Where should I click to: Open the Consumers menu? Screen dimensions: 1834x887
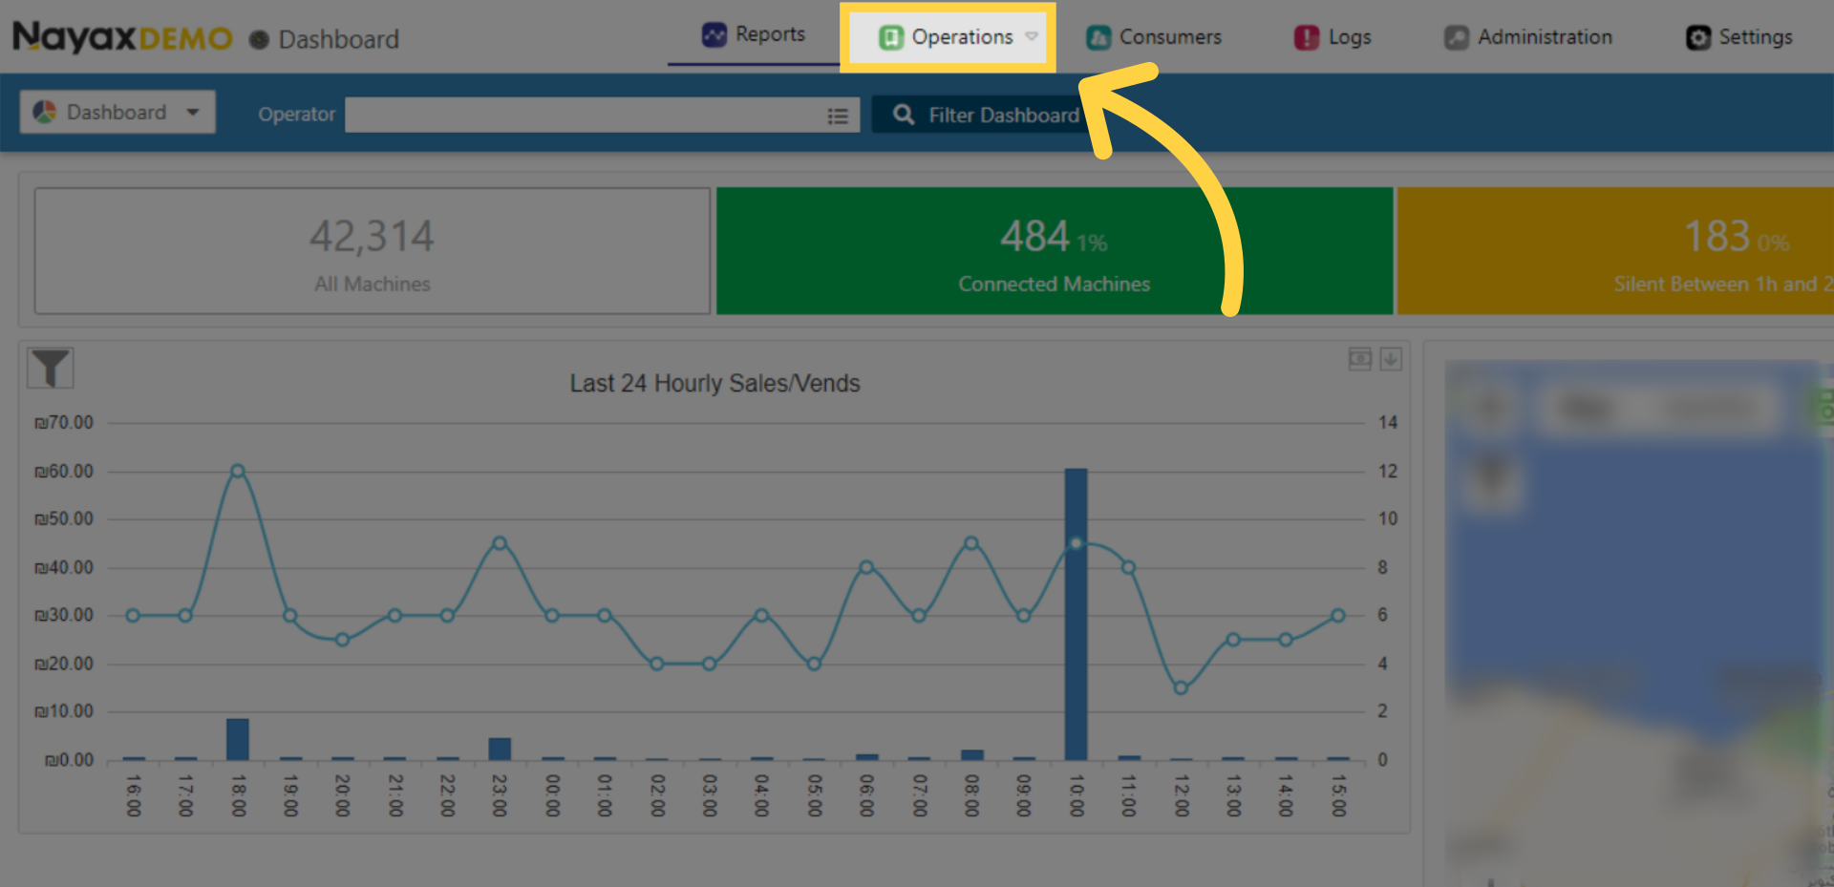click(1154, 37)
